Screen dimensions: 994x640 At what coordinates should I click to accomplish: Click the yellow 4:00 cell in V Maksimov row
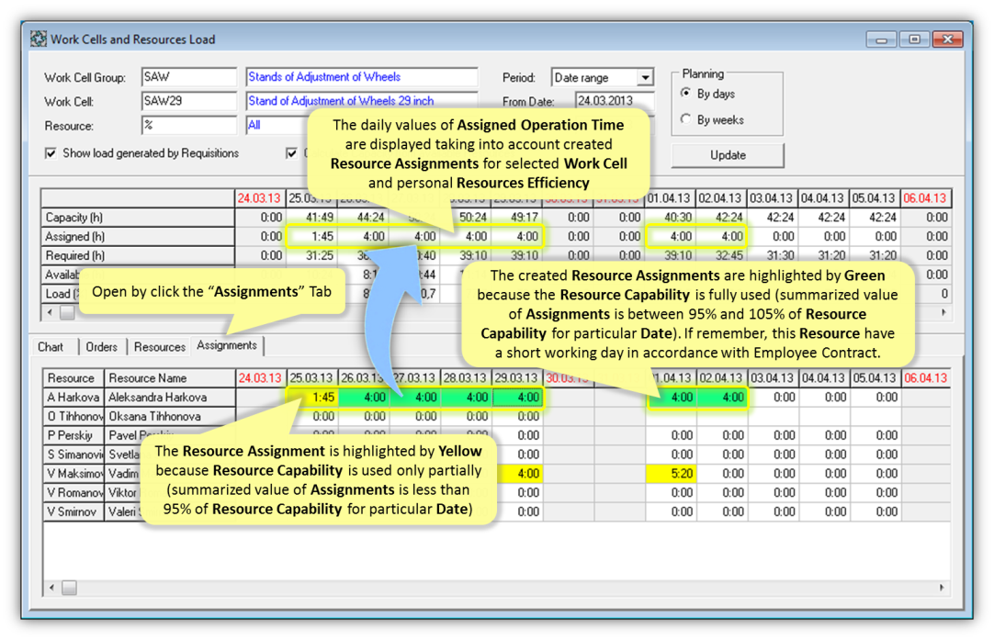click(516, 474)
